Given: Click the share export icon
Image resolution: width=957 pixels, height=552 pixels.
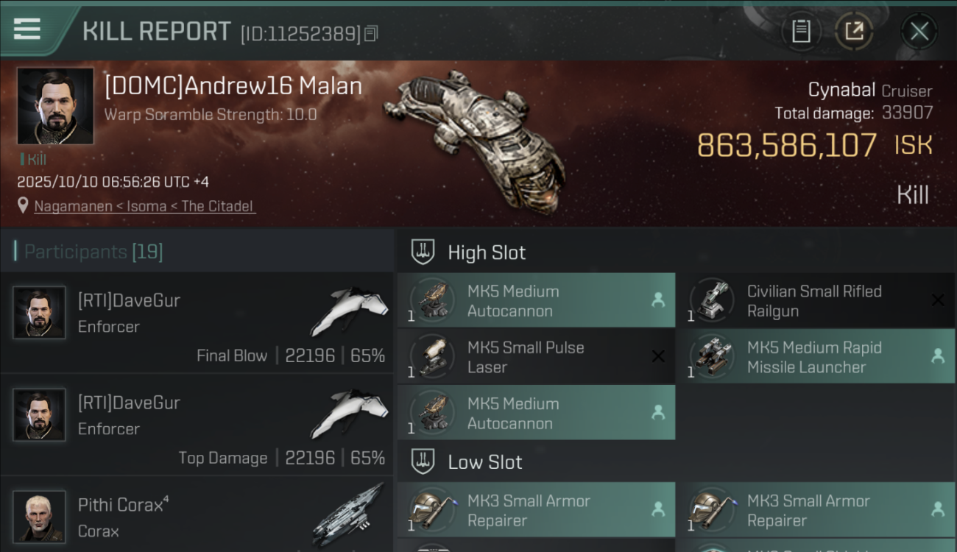Looking at the screenshot, I should pos(854,31).
